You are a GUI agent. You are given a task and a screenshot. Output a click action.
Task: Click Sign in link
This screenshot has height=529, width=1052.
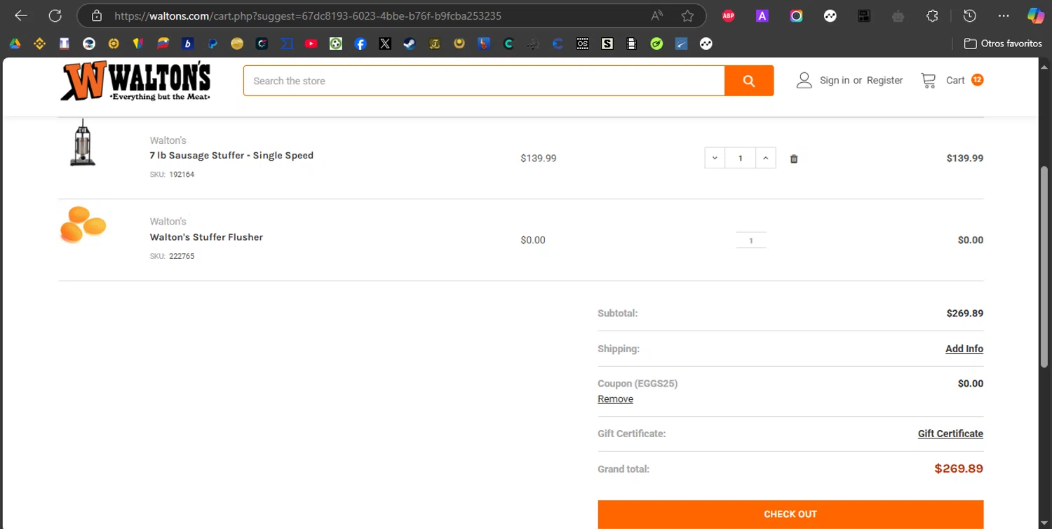point(835,81)
